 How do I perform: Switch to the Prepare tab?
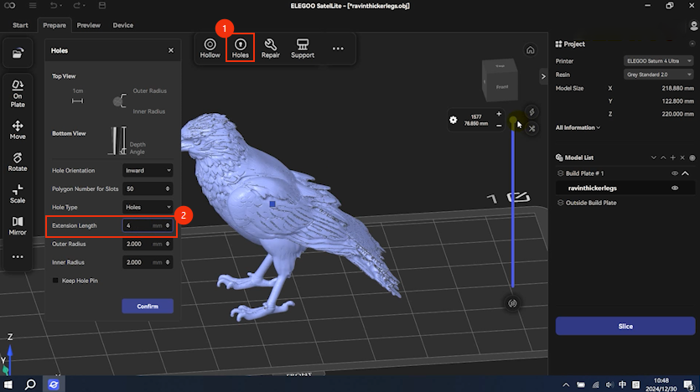[x=54, y=25]
